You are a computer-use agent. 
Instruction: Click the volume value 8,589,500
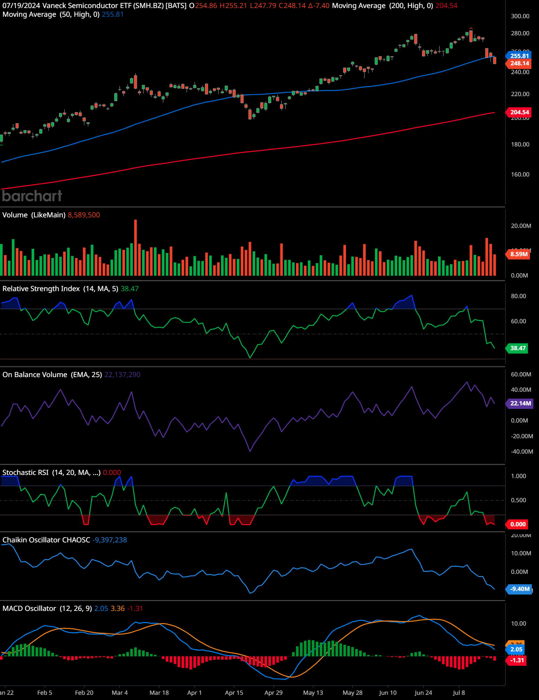point(84,215)
